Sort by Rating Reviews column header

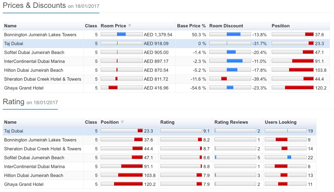pos(231,122)
